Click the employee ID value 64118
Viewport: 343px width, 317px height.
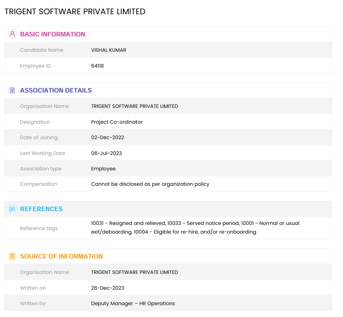[97, 66]
